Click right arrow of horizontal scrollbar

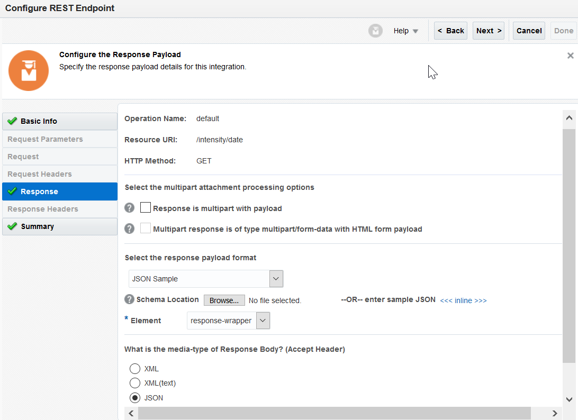click(x=554, y=413)
